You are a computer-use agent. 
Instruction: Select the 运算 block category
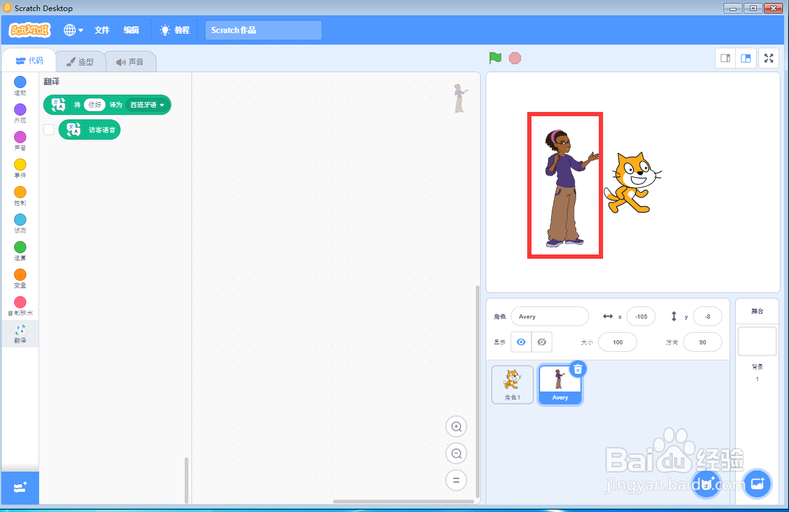(20, 251)
